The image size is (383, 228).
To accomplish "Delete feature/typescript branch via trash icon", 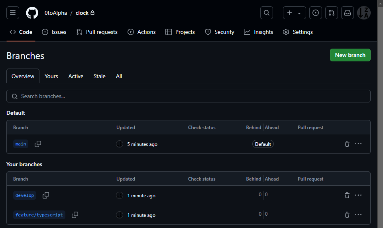I will pyautogui.click(x=347, y=215).
